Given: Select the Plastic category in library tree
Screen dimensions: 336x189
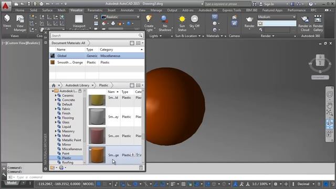Looking at the screenshot, I should click(67, 158).
